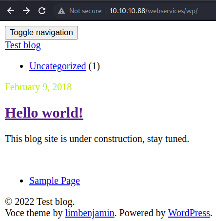Toggle navigation using the Toggle navigation button
This screenshot has height=221, width=216.
41,33
